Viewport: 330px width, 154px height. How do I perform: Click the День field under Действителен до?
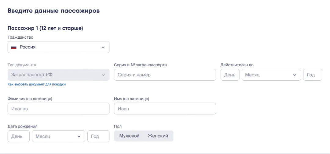tap(230, 75)
